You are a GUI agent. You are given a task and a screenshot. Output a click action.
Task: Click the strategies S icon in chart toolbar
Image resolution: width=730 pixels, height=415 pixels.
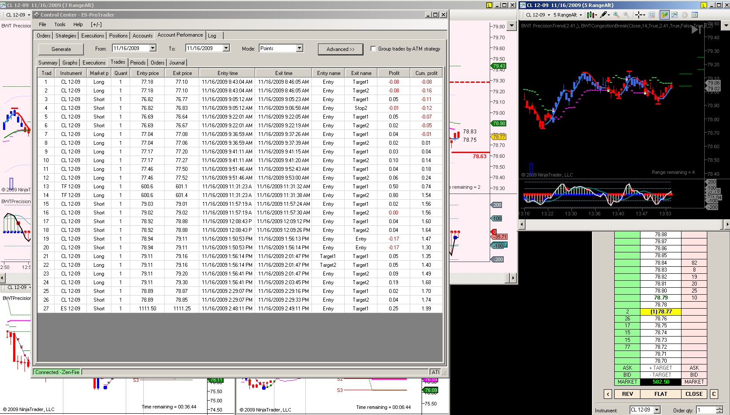pyautogui.click(x=685, y=15)
